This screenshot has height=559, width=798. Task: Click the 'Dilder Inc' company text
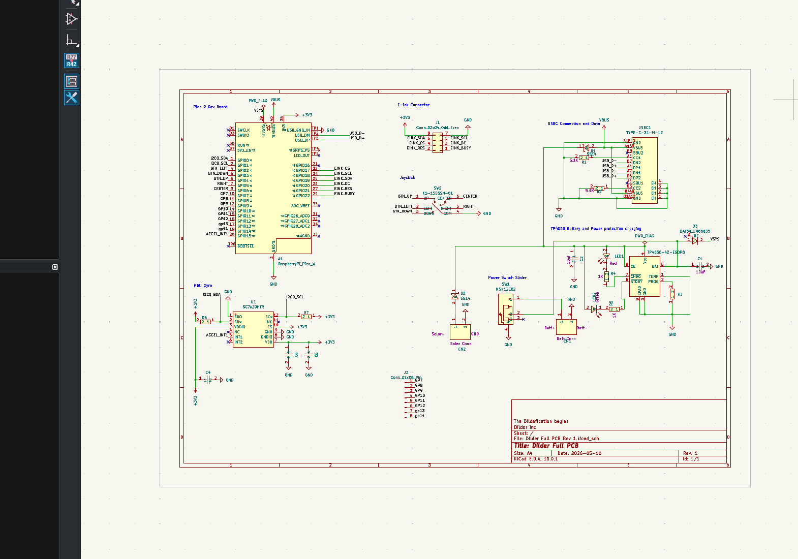[525, 427]
